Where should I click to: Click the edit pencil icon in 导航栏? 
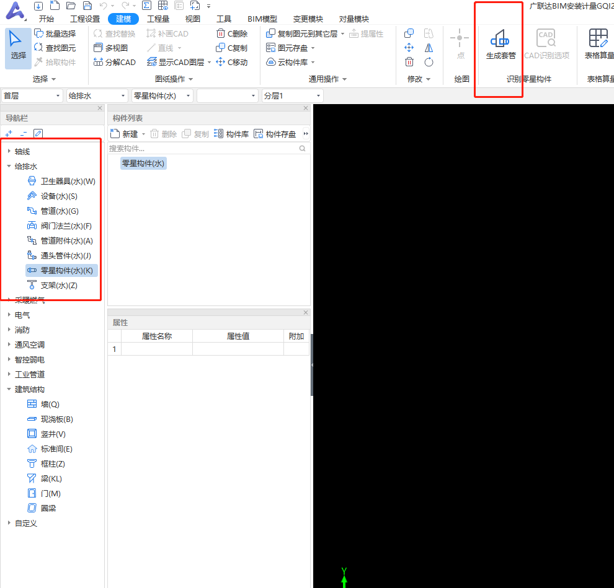pyautogui.click(x=38, y=133)
